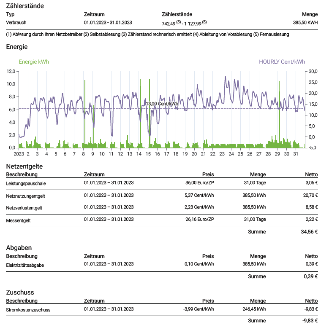This screenshot has height=327, width=329.
Task: Click the Zuschuss sum -9,83 €
Action: (310, 321)
